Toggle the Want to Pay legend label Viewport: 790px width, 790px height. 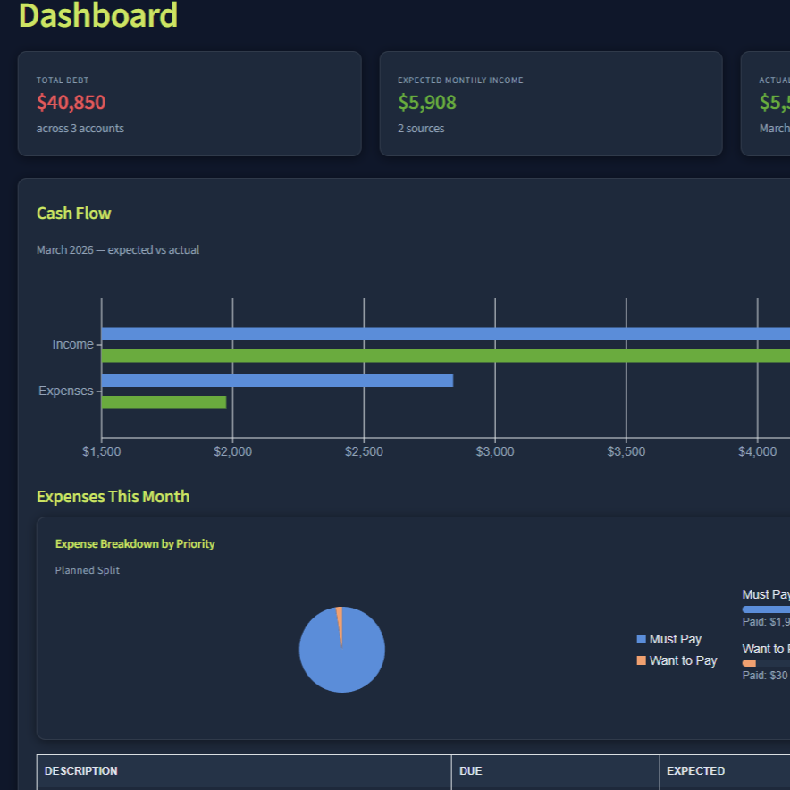[x=683, y=660]
